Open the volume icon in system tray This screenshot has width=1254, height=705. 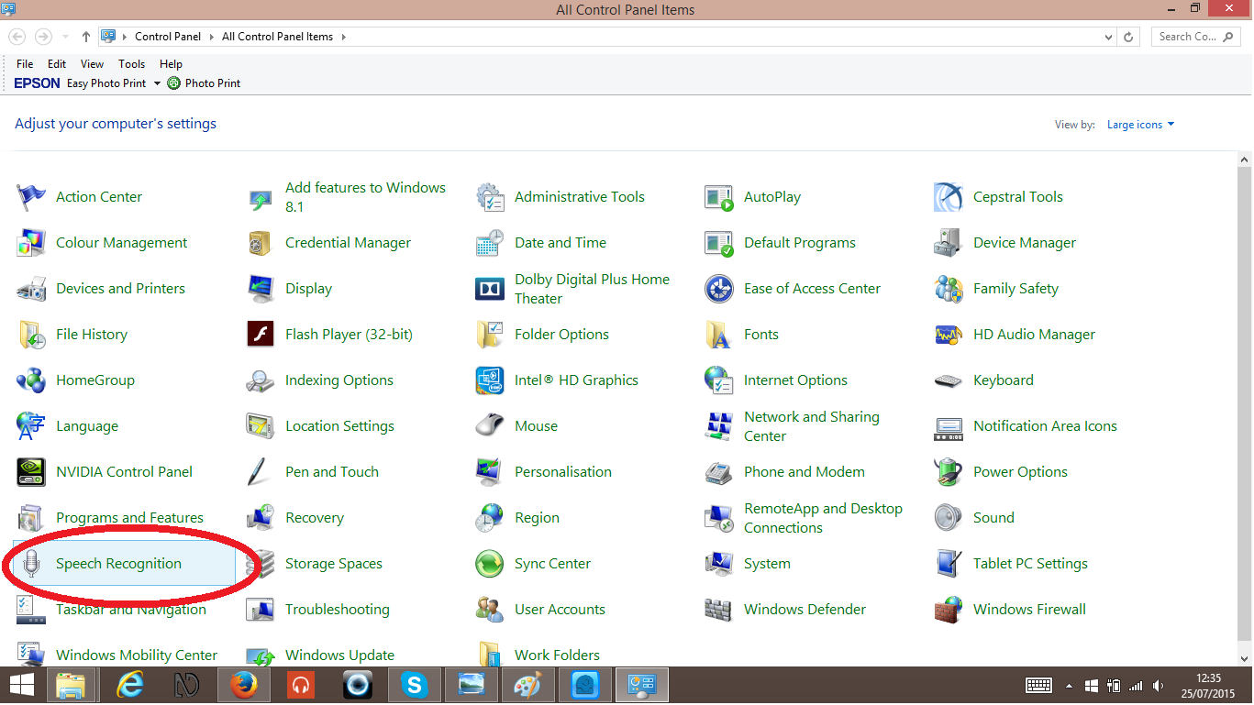tap(1158, 686)
